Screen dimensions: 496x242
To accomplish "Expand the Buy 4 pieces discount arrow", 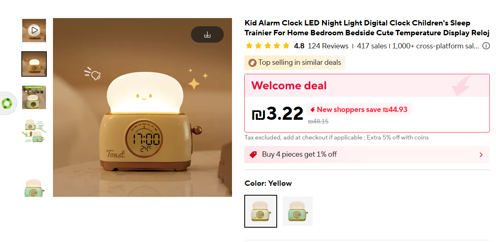I will click(x=481, y=155).
